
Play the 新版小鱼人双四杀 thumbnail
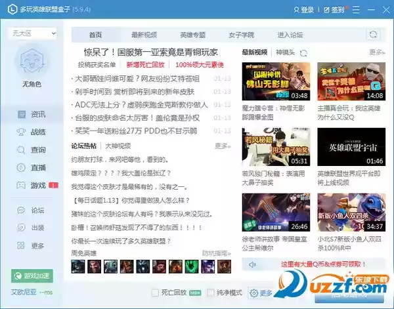[351, 213]
